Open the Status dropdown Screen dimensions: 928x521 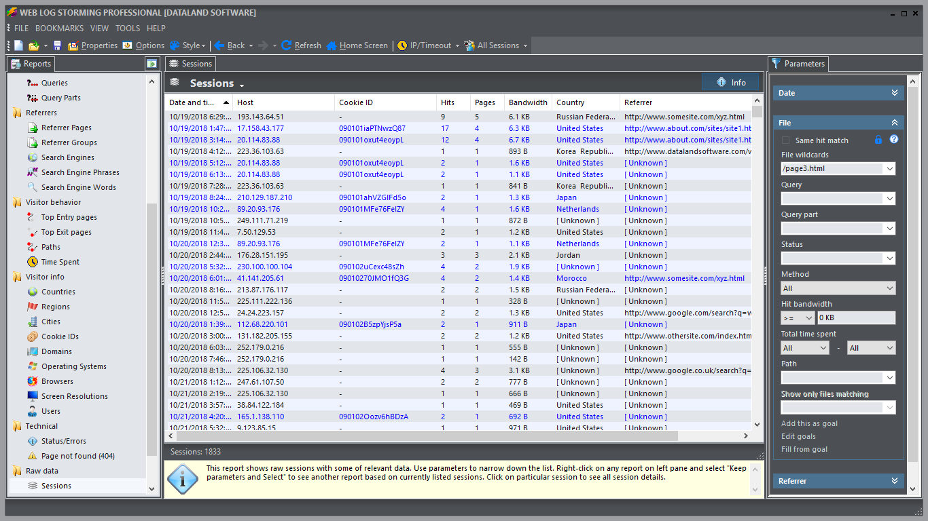pyautogui.click(x=889, y=258)
